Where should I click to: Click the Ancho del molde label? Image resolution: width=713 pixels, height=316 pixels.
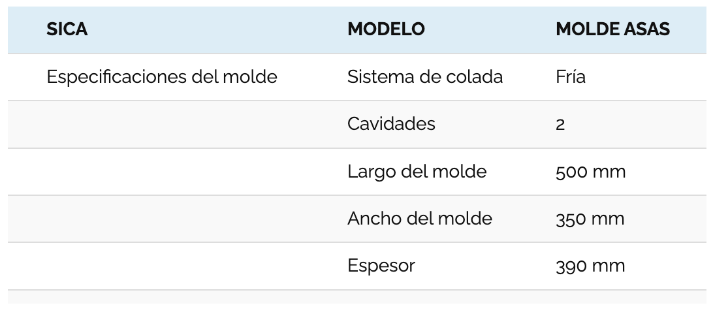[420, 219]
